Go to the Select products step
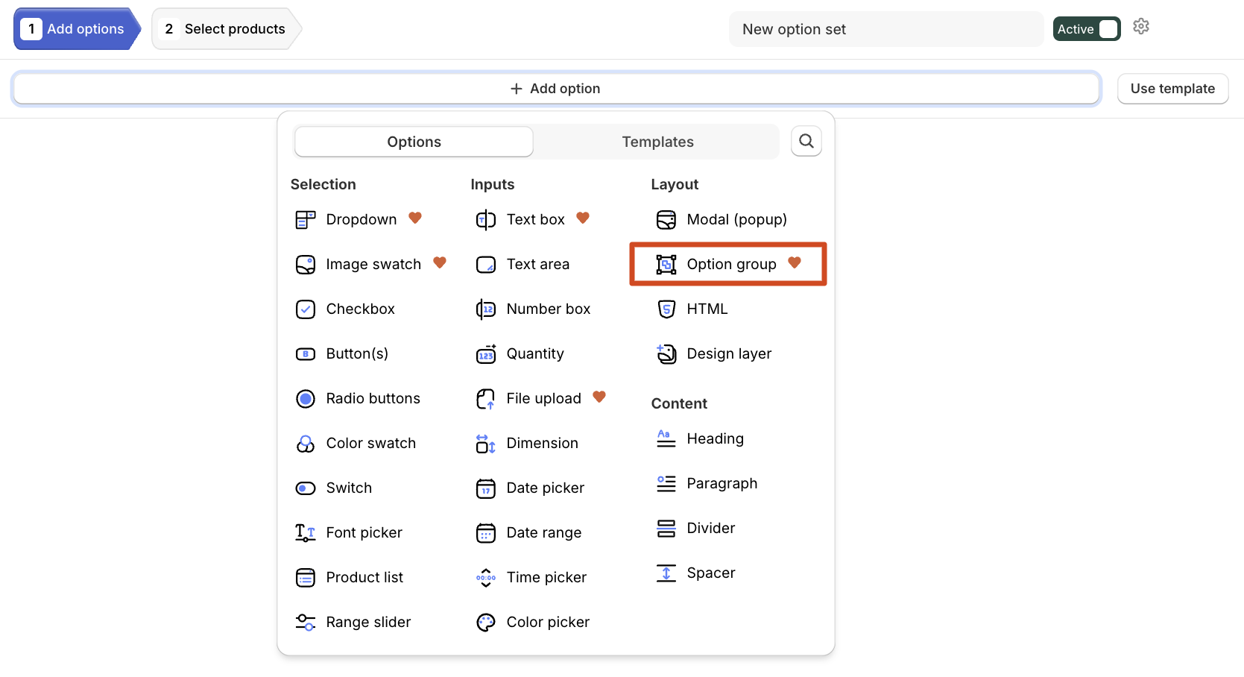Image resolution: width=1244 pixels, height=677 pixels. [226, 29]
